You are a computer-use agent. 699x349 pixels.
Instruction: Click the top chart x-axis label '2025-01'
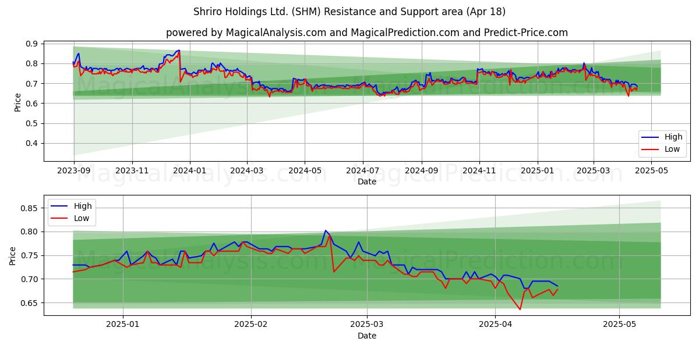click(538, 172)
